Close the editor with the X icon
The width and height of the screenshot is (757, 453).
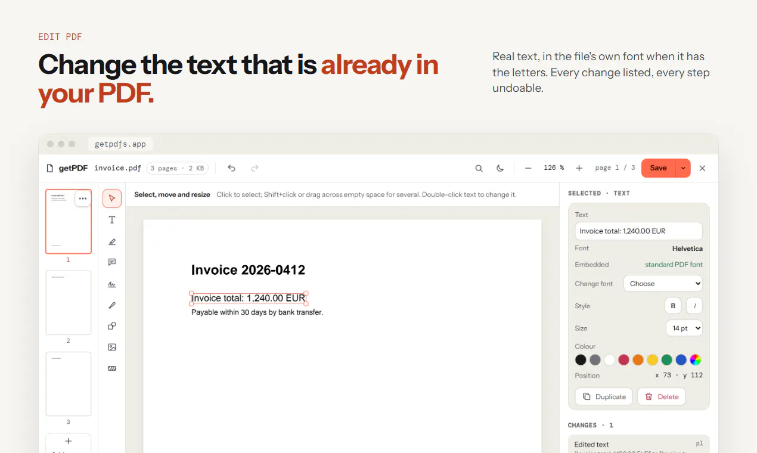pos(702,168)
